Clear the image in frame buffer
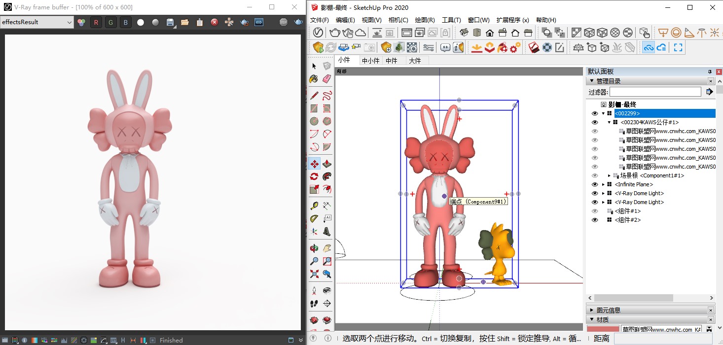 [215, 22]
